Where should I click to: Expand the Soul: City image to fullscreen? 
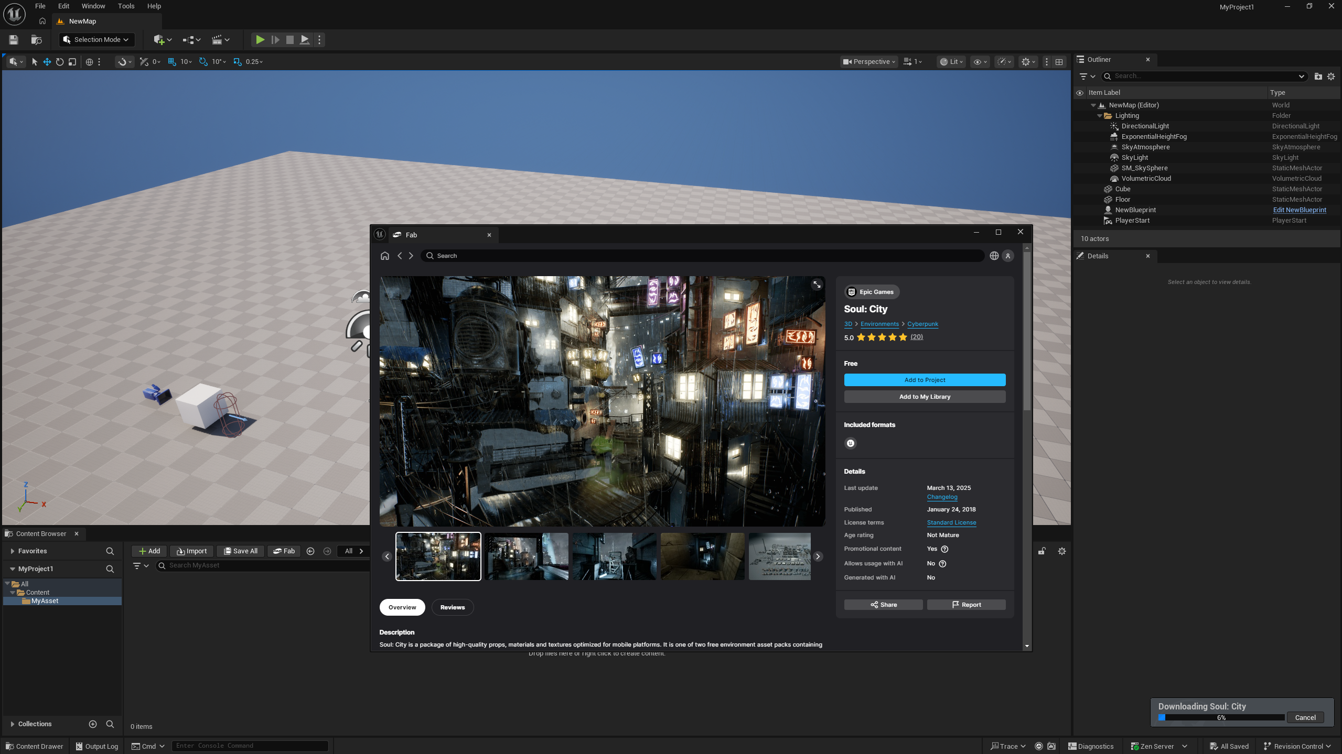[817, 285]
